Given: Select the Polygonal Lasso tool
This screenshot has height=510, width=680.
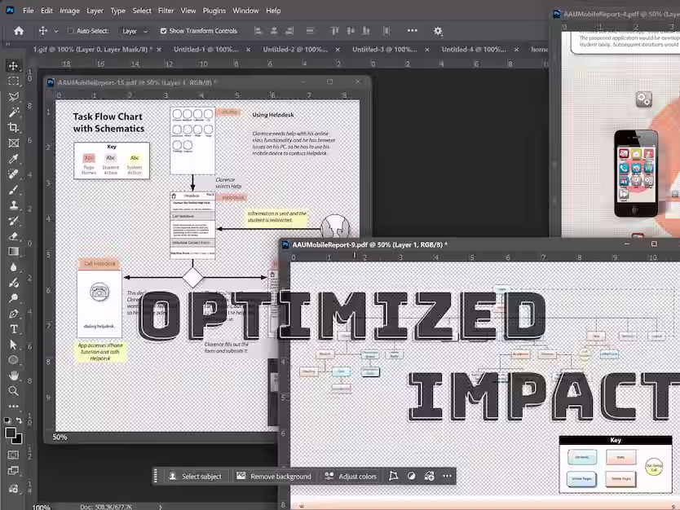Looking at the screenshot, I should tap(13, 97).
